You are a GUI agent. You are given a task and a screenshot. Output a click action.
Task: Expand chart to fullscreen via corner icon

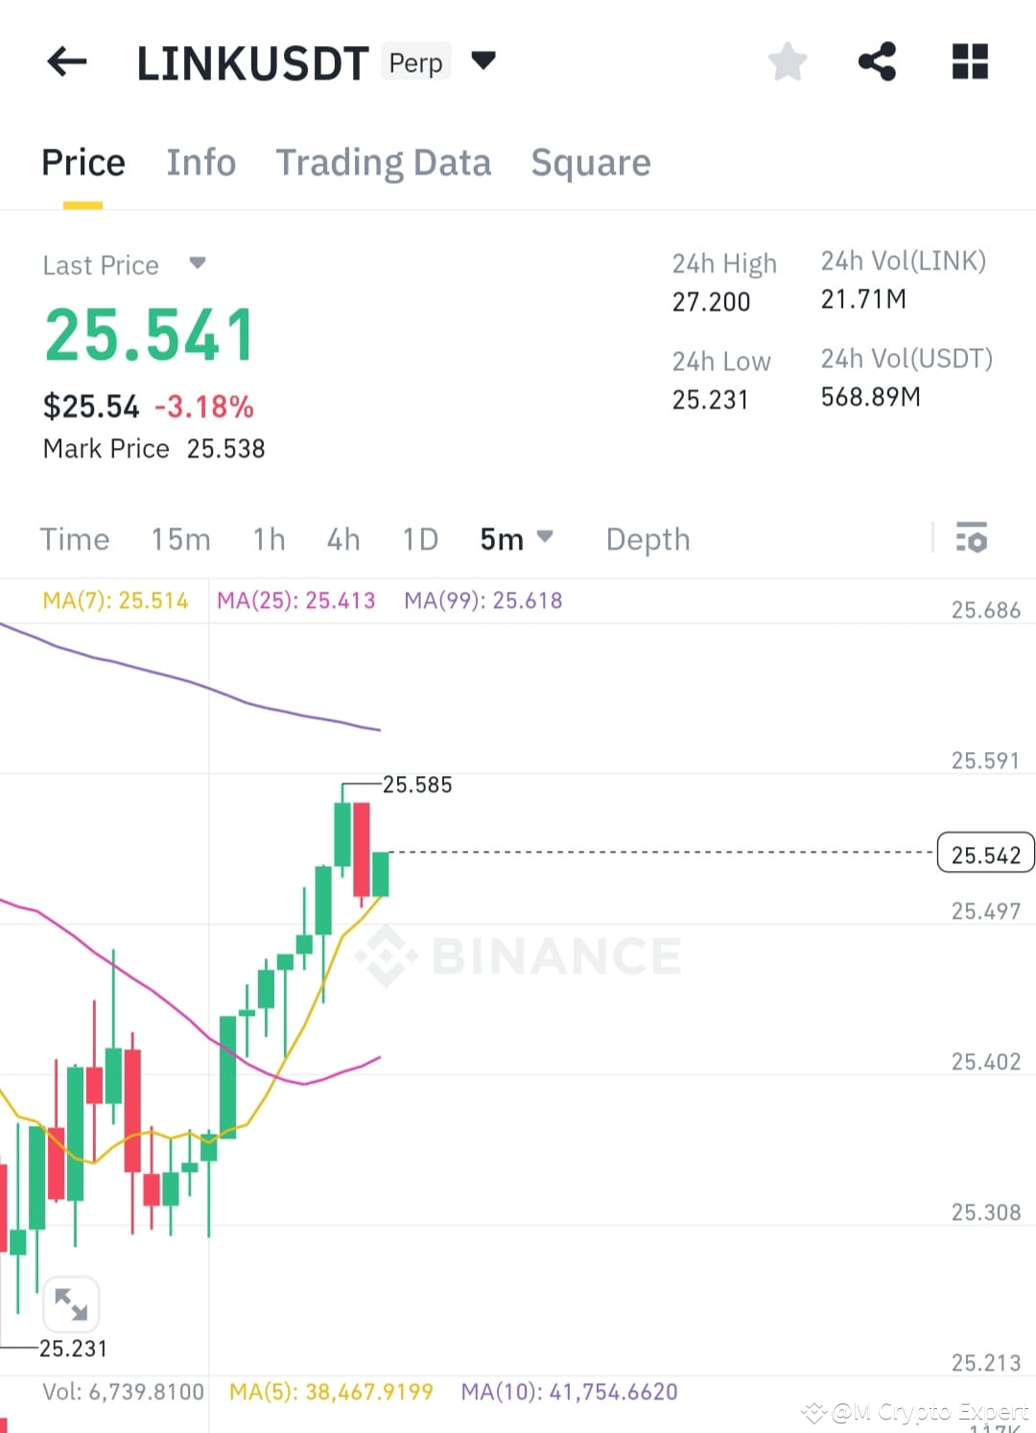(73, 1304)
